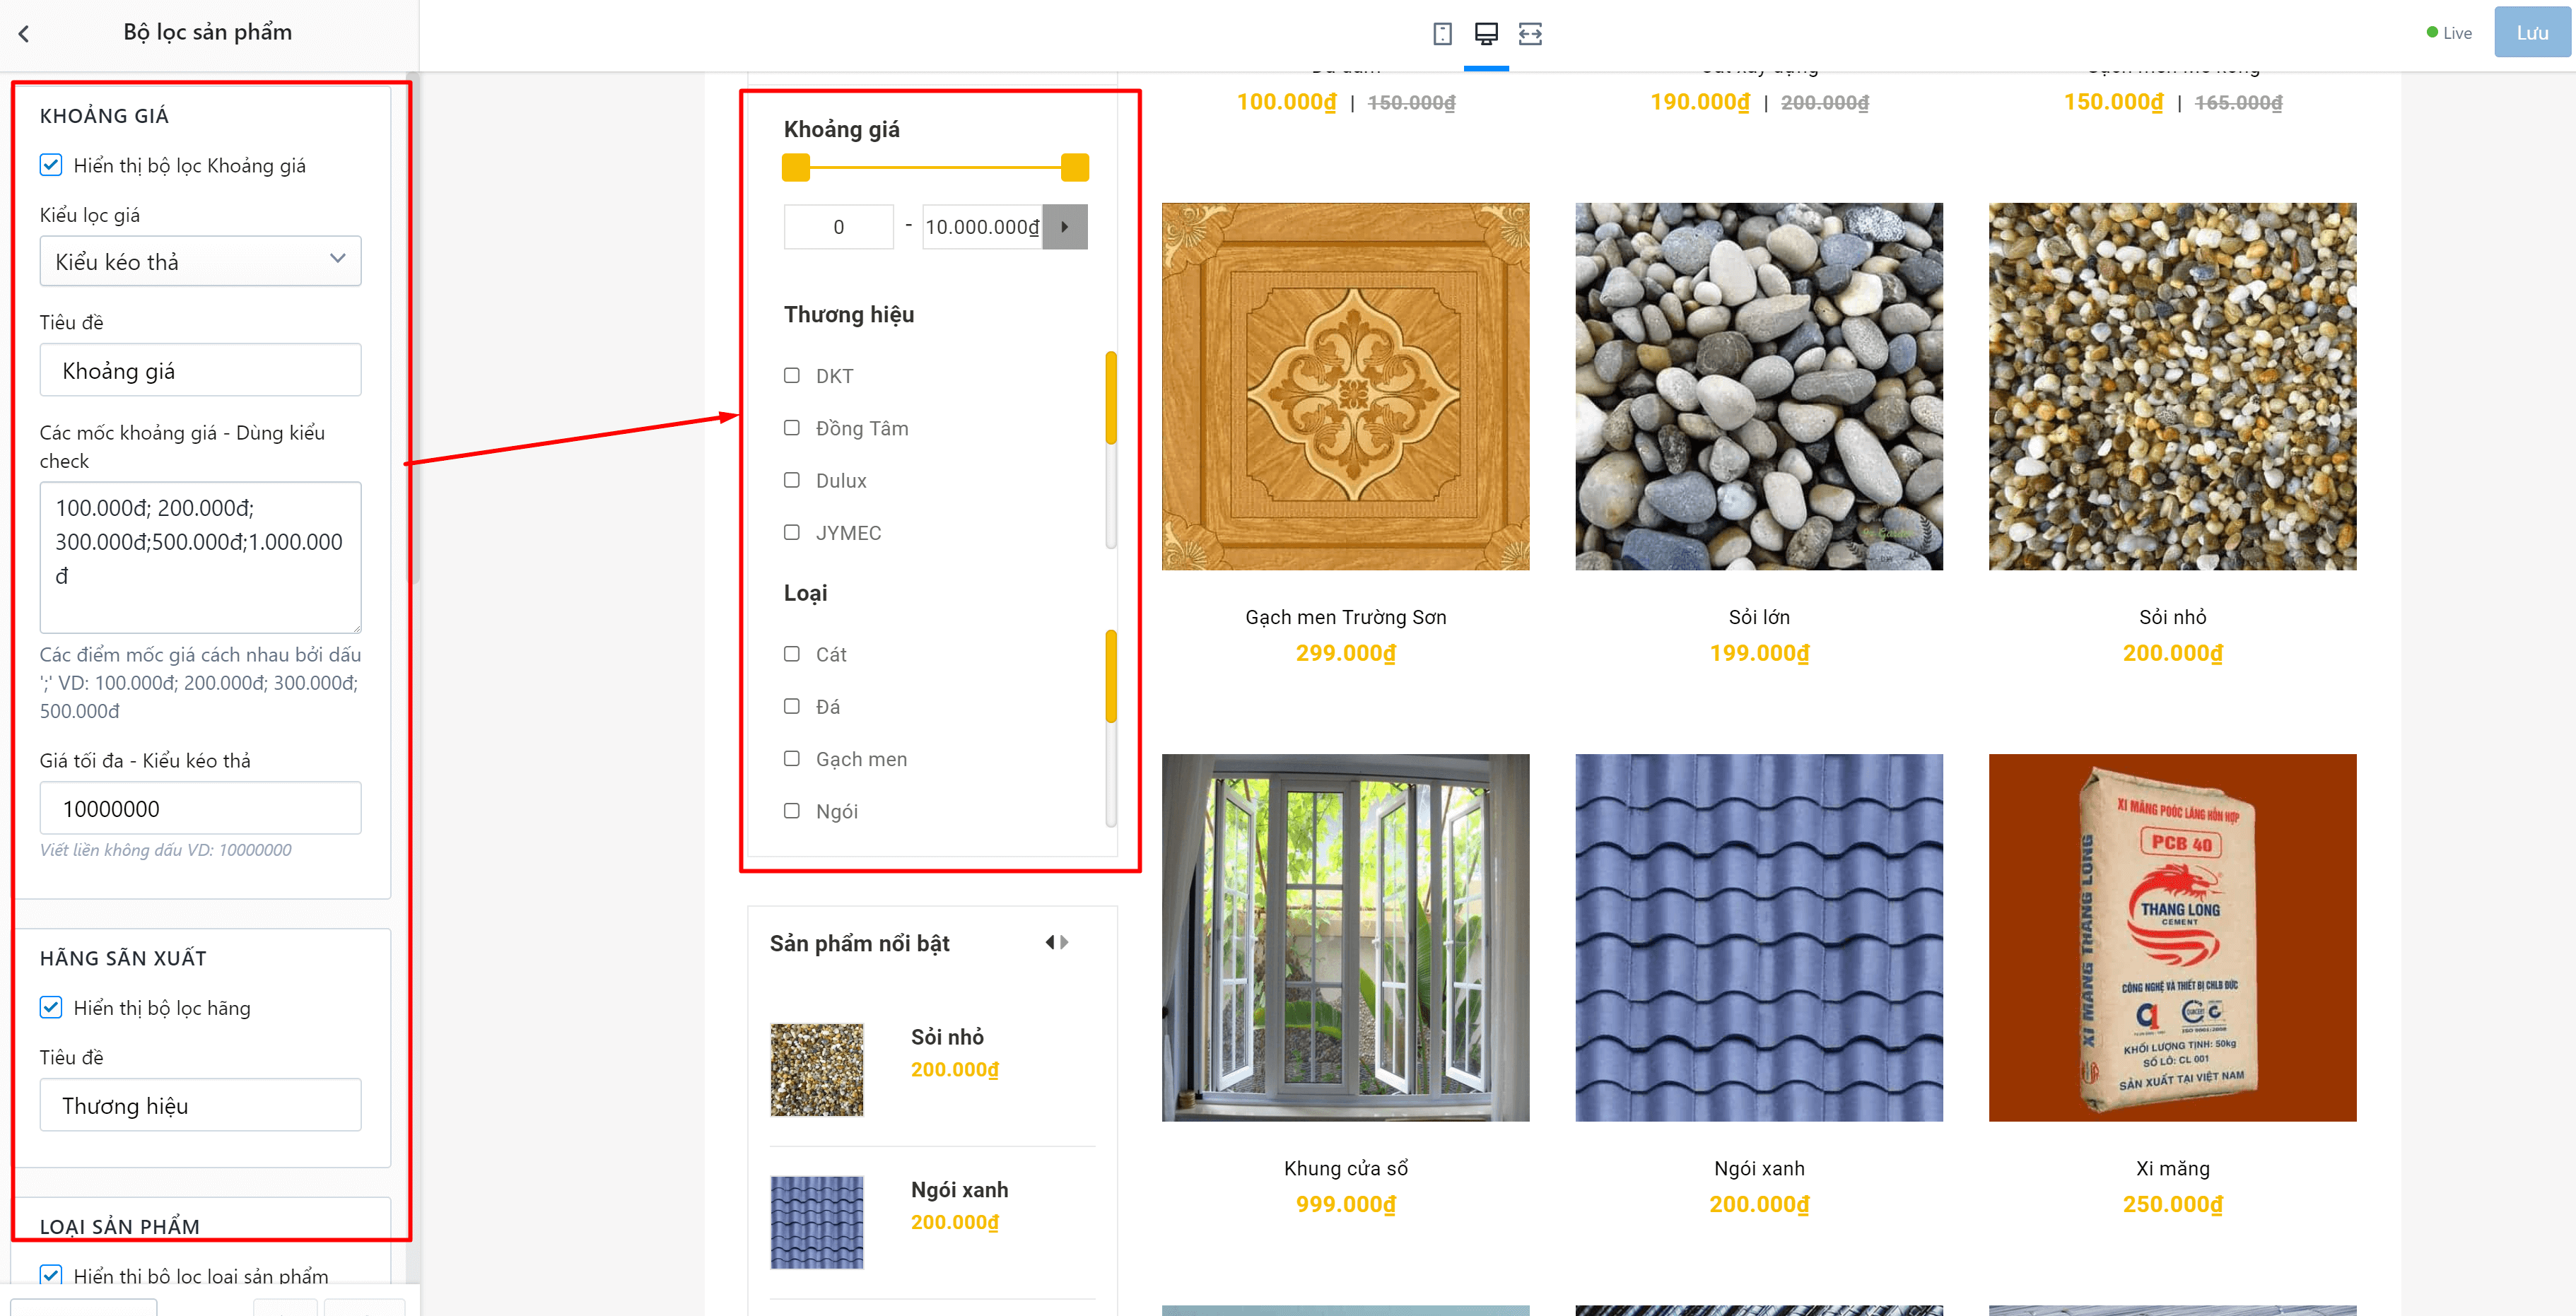Open Gạch men Trường Sơn product link
The image size is (2576, 1316).
coord(1345,617)
